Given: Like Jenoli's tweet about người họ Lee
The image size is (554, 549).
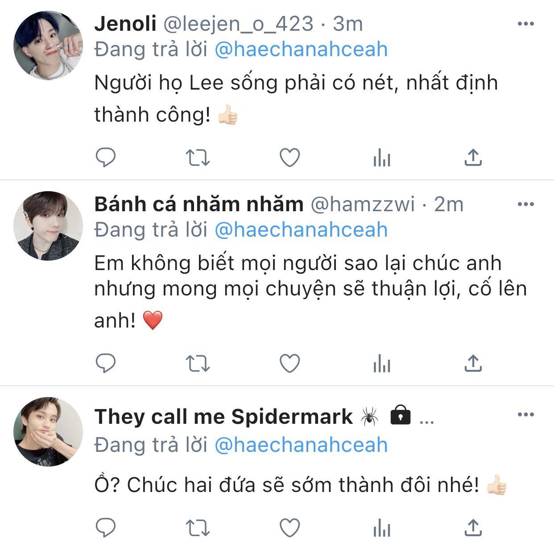Looking at the screenshot, I should (289, 157).
